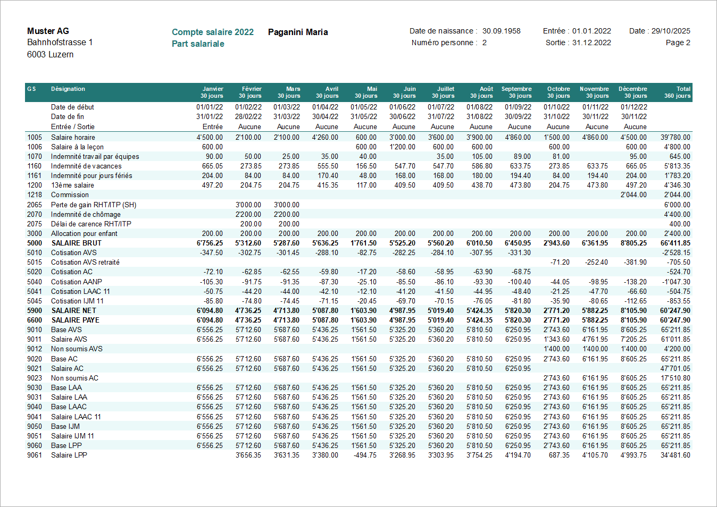Click the GS column header
The width and height of the screenshot is (717, 507).
point(31,89)
